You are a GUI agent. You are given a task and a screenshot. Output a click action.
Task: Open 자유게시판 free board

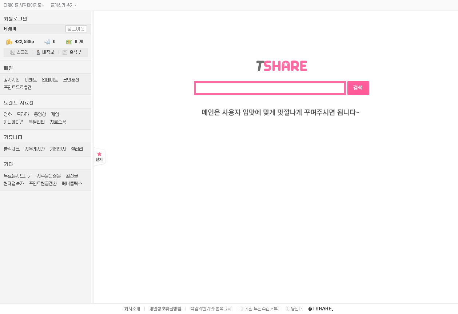tap(35, 149)
